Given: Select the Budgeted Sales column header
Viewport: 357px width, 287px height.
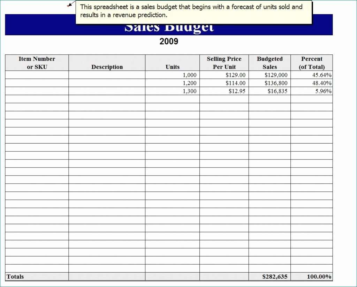Looking at the screenshot, I should pyautogui.click(x=269, y=63).
